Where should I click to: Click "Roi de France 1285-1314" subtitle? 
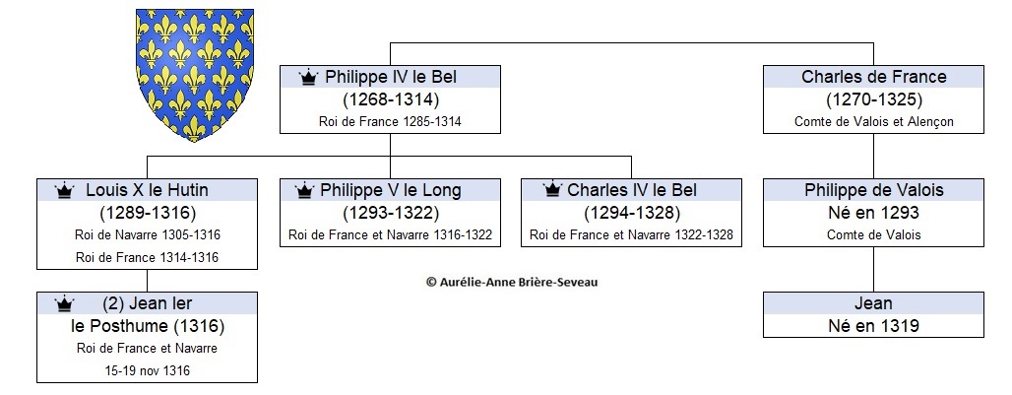(390, 121)
